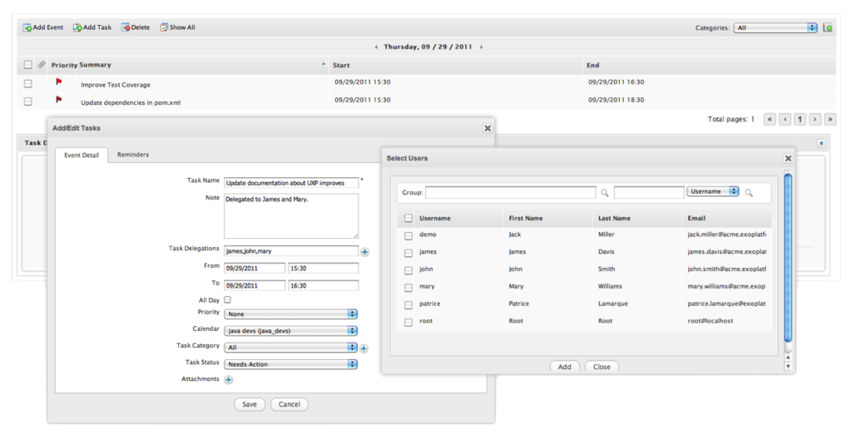Switch to the Reminders tab

coord(132,155)
